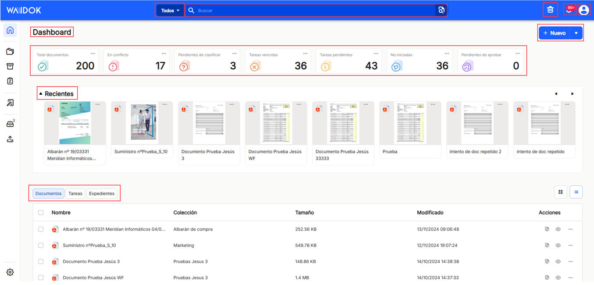Tick the select-all checkbox in table header
This screenshot has width=594, height=285.
pyautogui.click(x=41, y=212)
